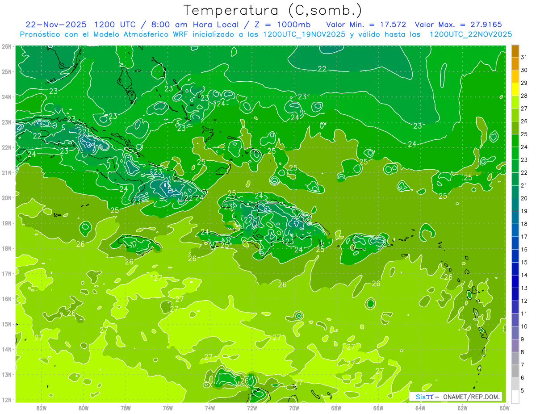The image size is (536, 414).
Task: Click the valid-until time "1200UTC_22NOV2025"
Action: coord(471,34)
